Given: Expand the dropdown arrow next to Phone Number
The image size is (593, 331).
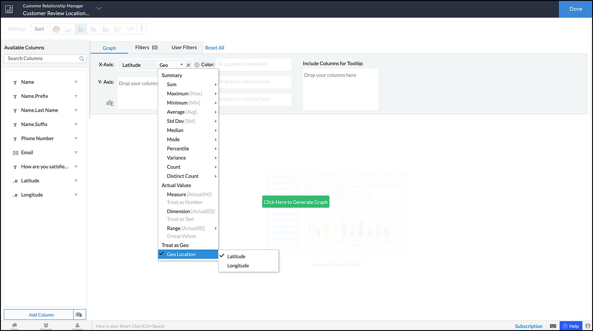Looking at the screenshot, I should tap(76, 139).
